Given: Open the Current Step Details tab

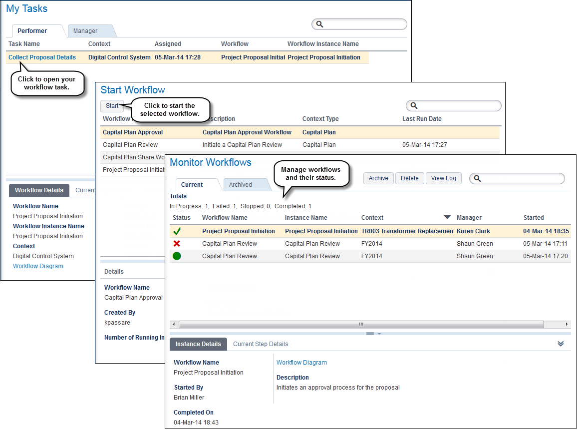Looking at the screenshot, I should pos(261,344).
